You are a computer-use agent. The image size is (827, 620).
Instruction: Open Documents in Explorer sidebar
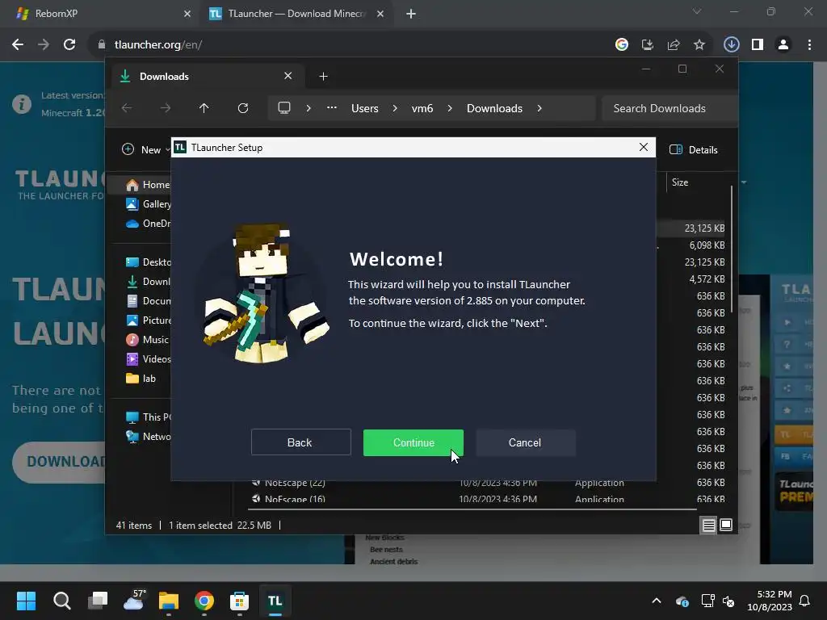(149, 301)
